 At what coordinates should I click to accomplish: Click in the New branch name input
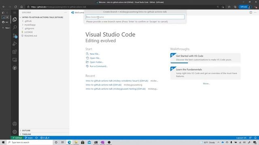(135, 17)
